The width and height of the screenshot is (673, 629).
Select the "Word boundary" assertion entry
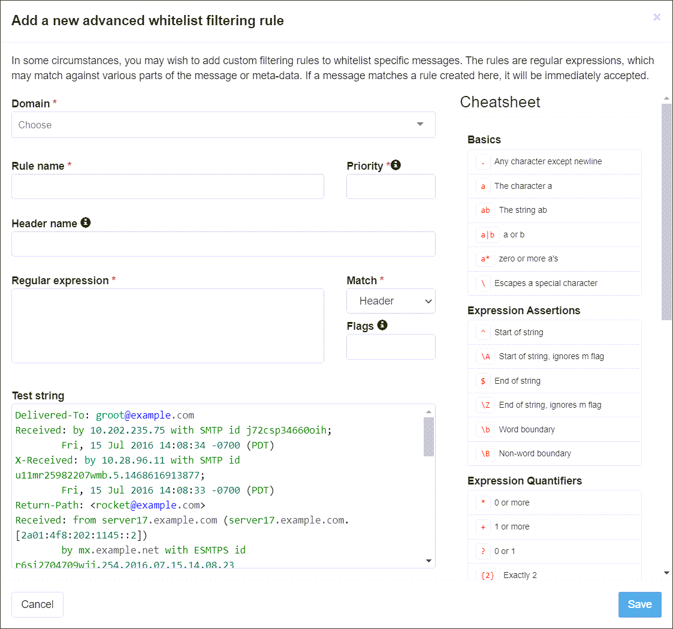[x=554, y=429]
